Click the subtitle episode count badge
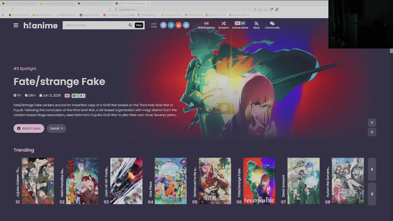 click(75, 95)
